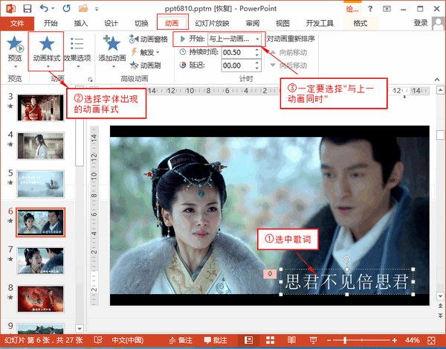Click the animation order tag 0
The image size is (446, 349).
(270, 274)
